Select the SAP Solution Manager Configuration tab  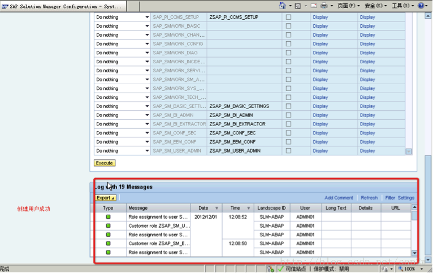pos(63,6)
